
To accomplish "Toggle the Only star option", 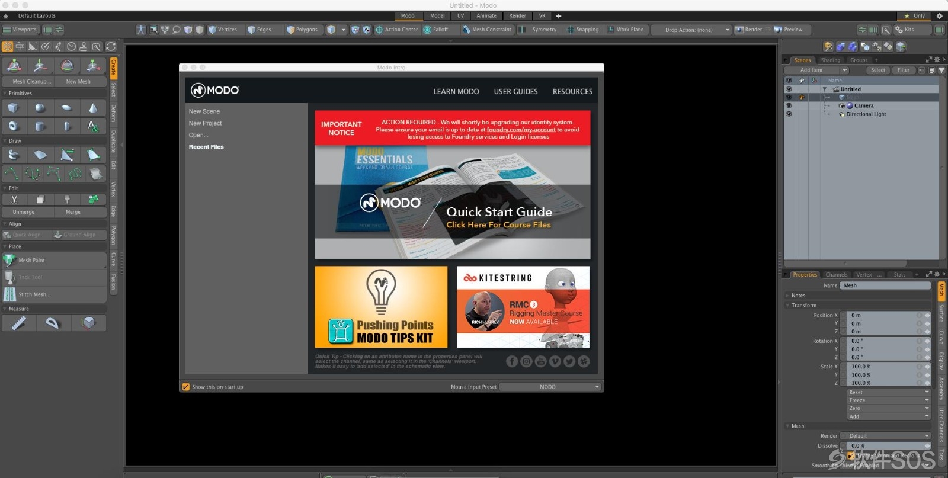I will [914, 16].
